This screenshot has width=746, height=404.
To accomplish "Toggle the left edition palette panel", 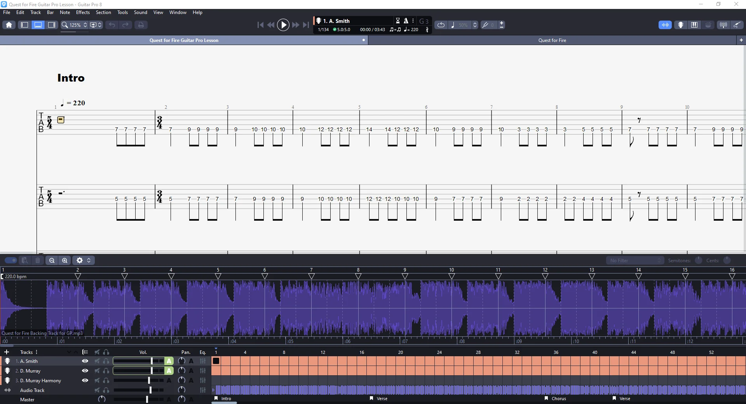I will [24, 25].
